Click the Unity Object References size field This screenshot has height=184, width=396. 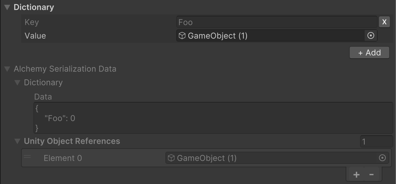point(376,141)
